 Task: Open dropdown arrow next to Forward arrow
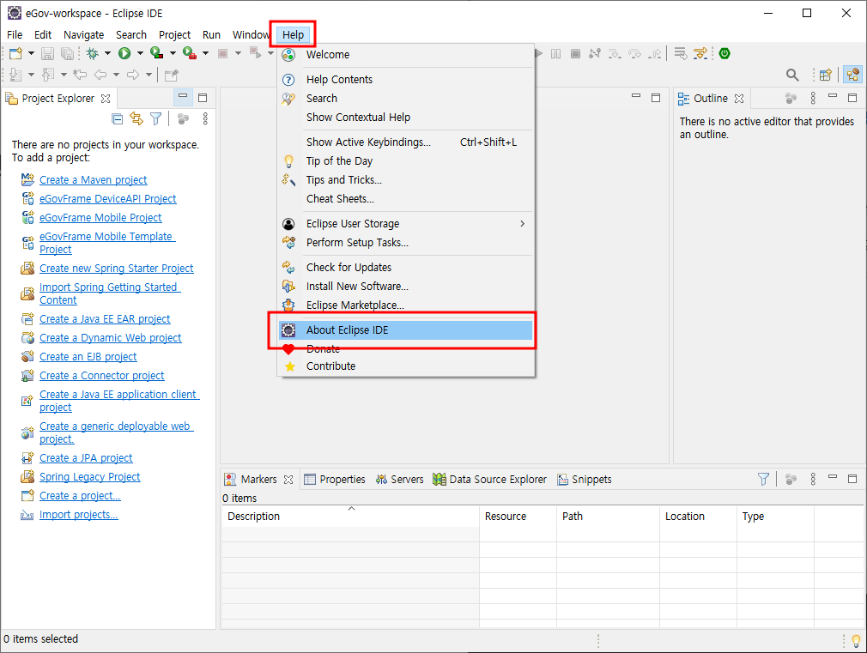149,75
